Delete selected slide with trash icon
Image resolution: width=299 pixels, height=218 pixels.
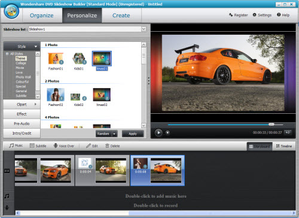click(x=112, y=146)
